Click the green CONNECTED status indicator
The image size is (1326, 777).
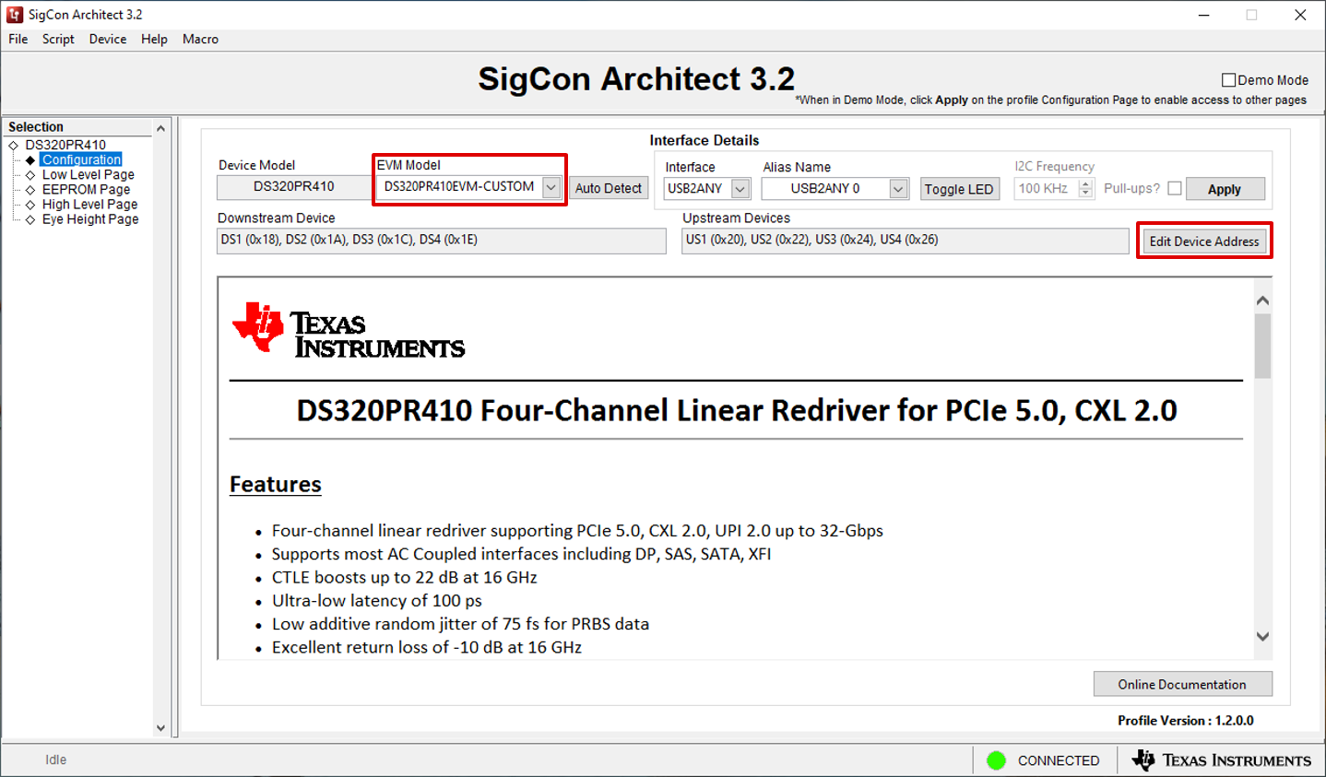point(996,760)
